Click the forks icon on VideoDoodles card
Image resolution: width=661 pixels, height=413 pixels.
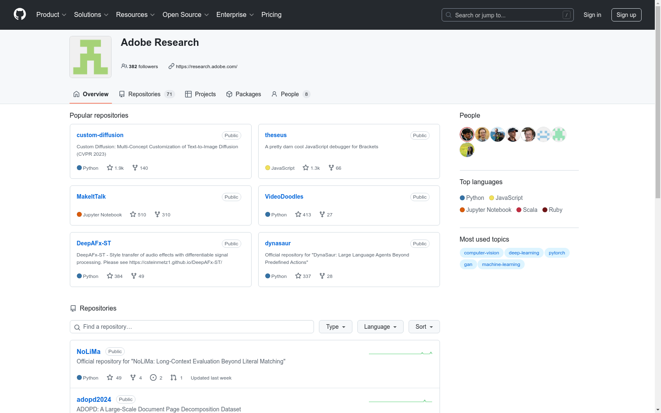(x=322, y=214)
